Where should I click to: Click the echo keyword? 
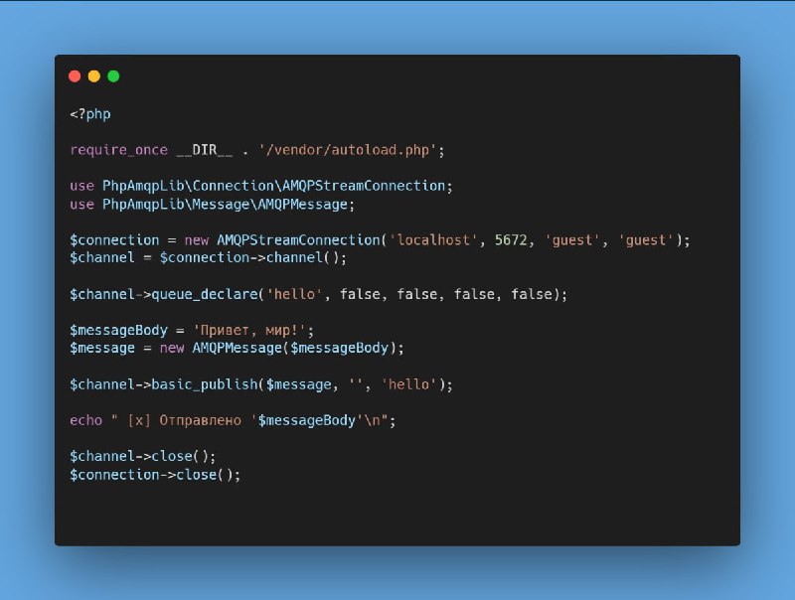[86, 420]
